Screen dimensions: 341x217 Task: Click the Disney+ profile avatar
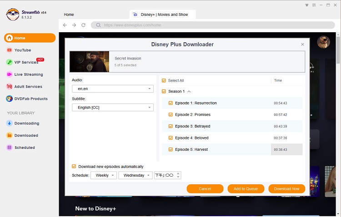[323, 42]
